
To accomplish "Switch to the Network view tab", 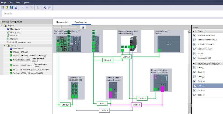I will tap(62, 22).
